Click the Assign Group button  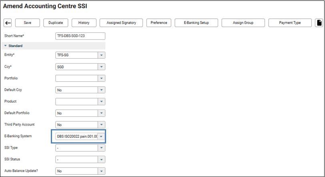pos(243,23)
